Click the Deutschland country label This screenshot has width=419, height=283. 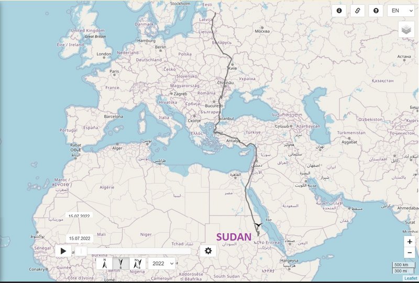click(149, 60)
